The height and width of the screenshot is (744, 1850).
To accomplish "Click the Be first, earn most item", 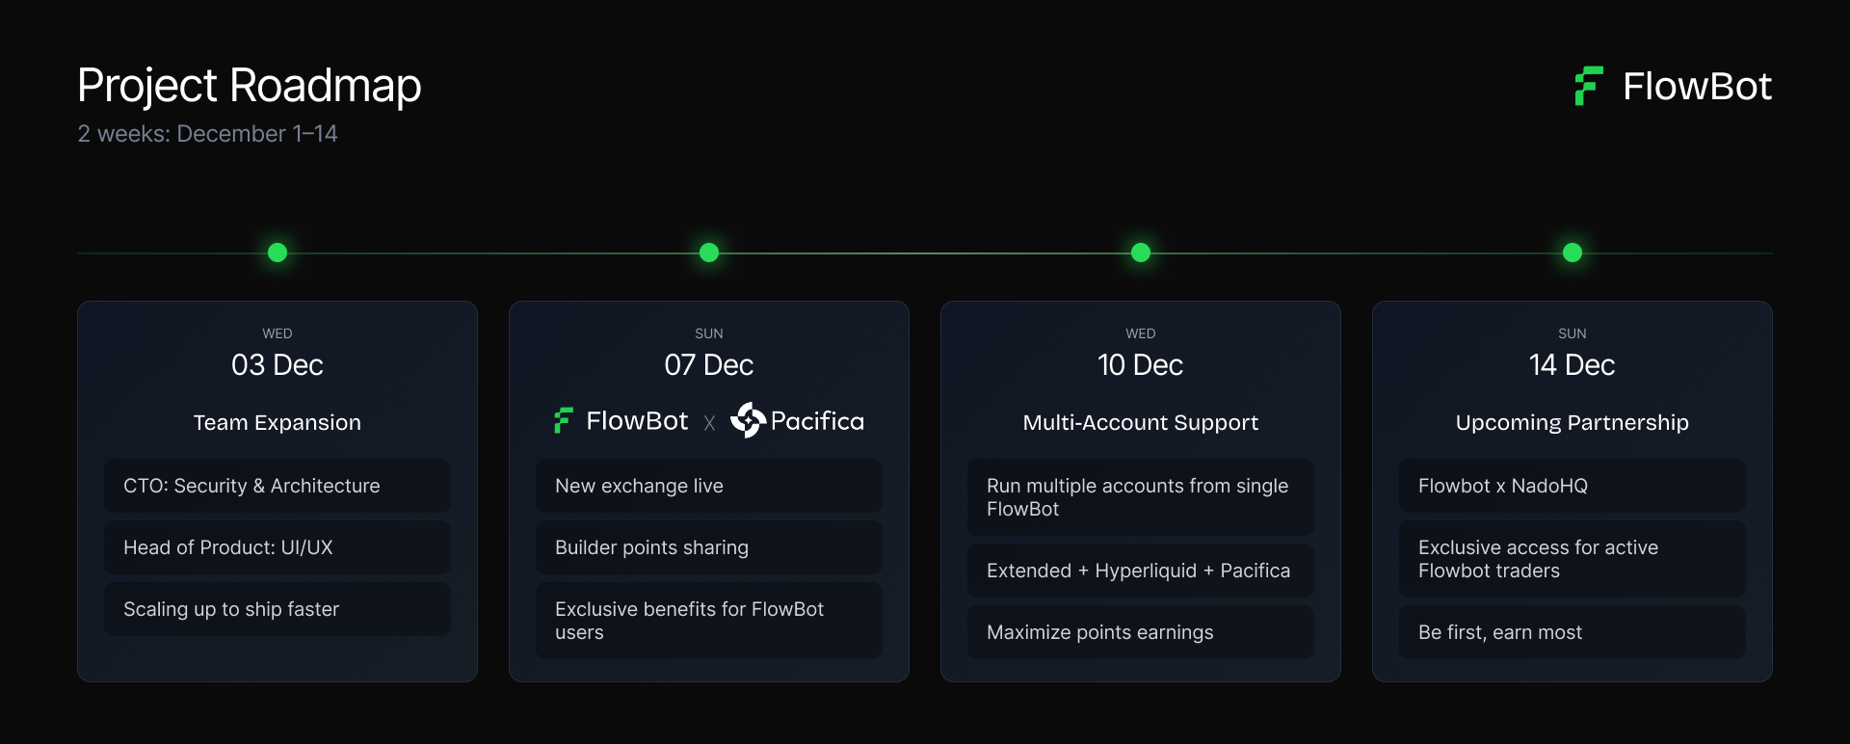I will point(1572,632).
